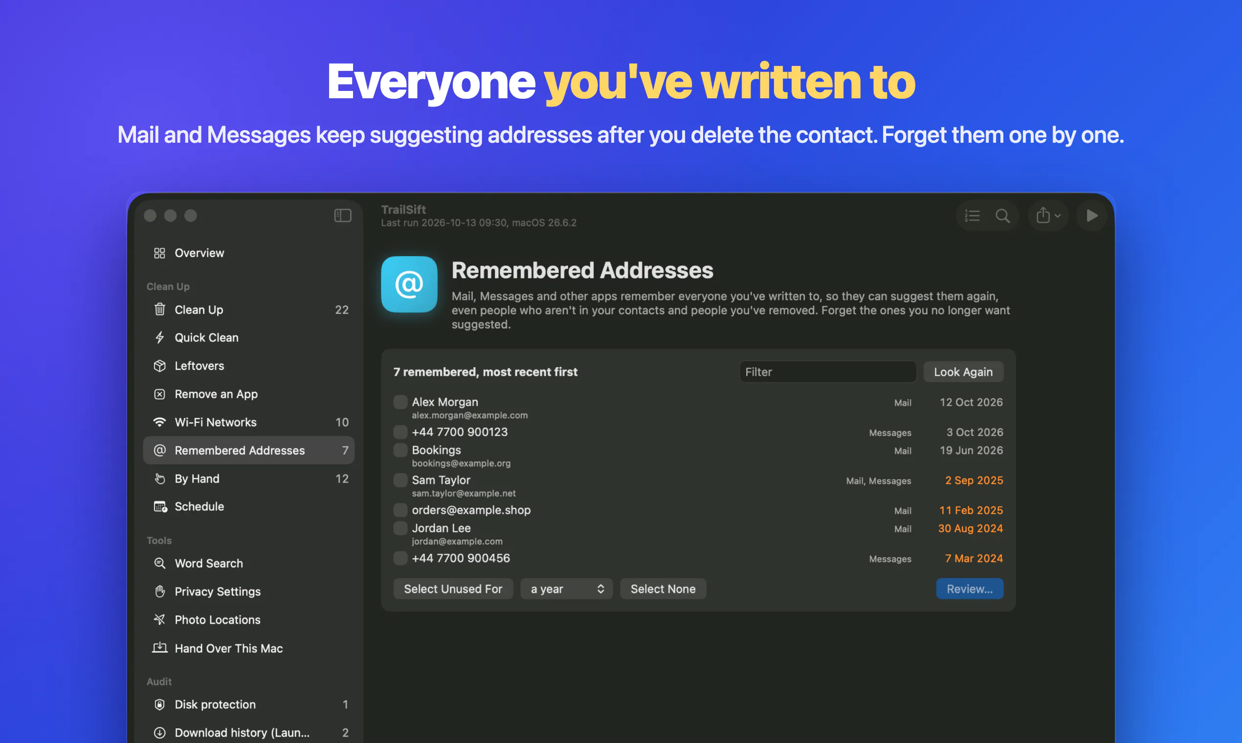This screenshot has width=1242, height=743.
Task: Click the Remove an App icon
Action: [x=159, y=394]
